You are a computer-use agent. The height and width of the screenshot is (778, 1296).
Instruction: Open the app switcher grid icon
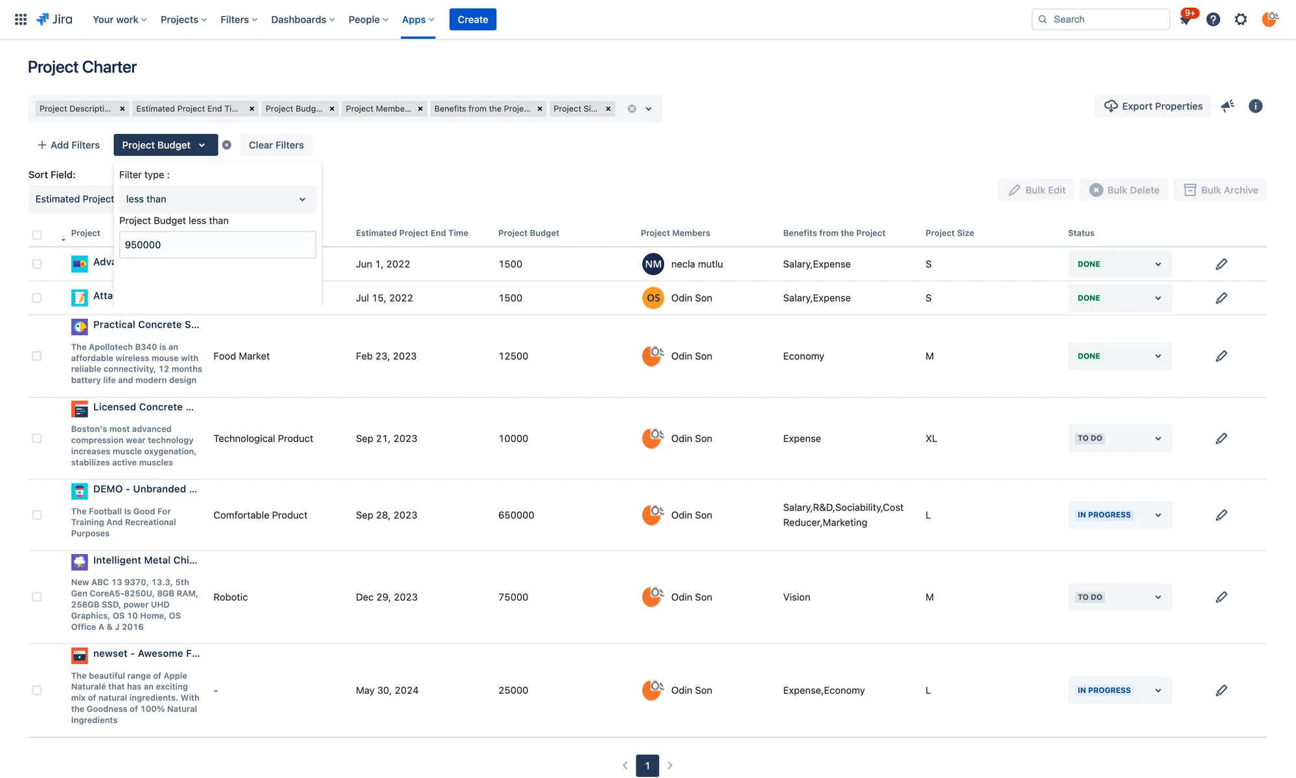[21, 19]
